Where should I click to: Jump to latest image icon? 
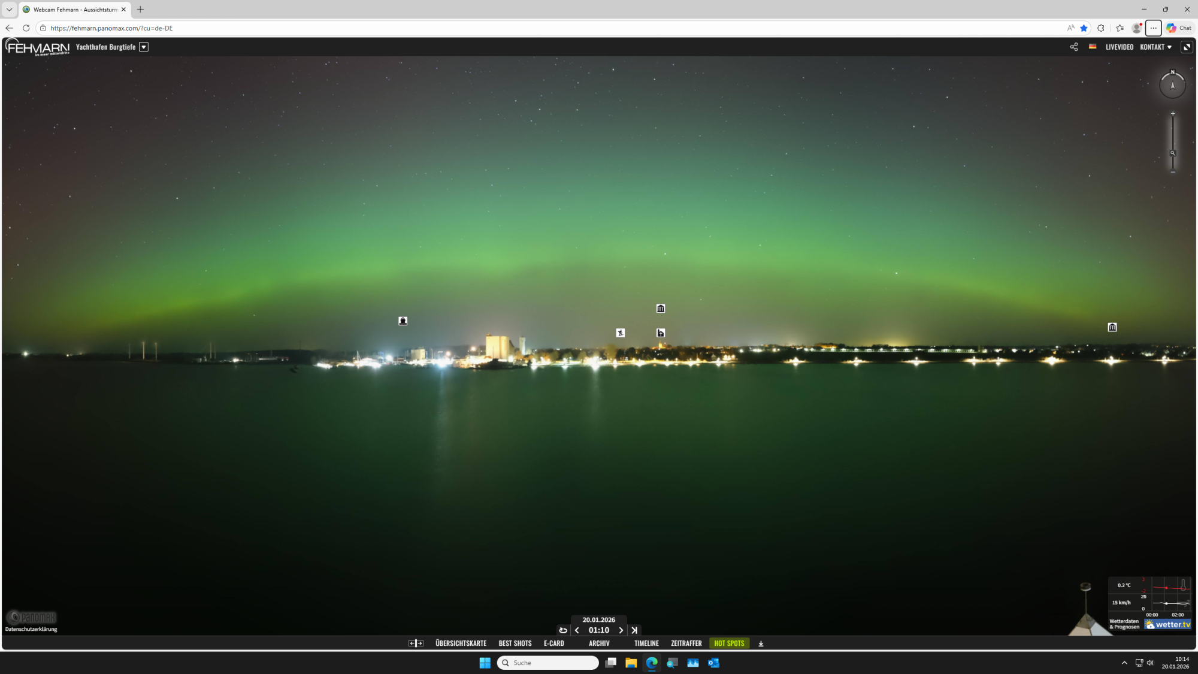tap(634, 630)
